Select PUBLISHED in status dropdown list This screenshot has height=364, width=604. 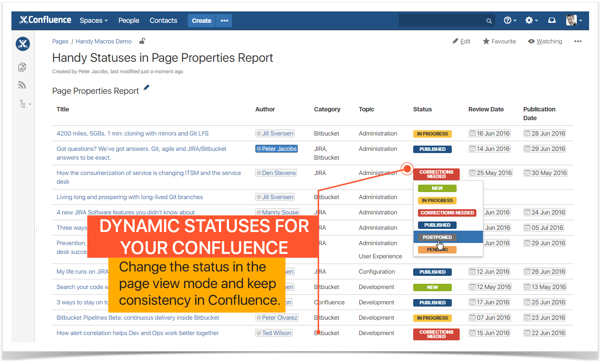tap(437, 225)
